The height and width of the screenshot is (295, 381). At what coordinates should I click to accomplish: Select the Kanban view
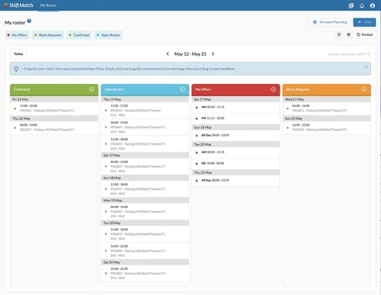365,34
